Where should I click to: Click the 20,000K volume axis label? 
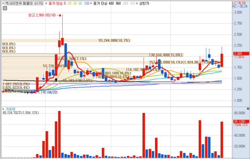coord(240,146)
